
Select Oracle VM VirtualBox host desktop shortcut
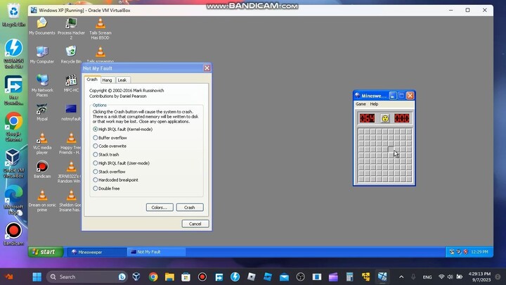[13, 163]
